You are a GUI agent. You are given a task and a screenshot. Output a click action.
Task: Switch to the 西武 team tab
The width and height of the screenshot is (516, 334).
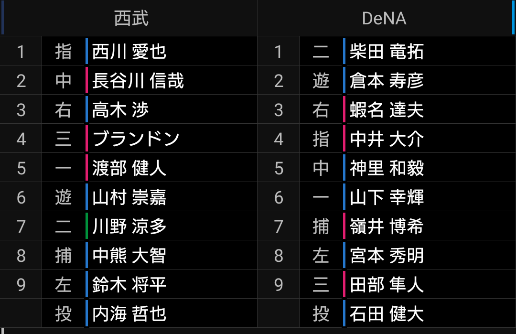pos(131,18)
